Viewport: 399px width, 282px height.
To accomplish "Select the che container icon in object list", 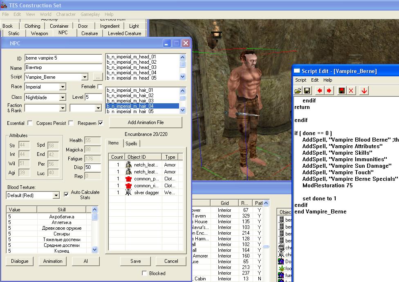I will tap(281, 247).
